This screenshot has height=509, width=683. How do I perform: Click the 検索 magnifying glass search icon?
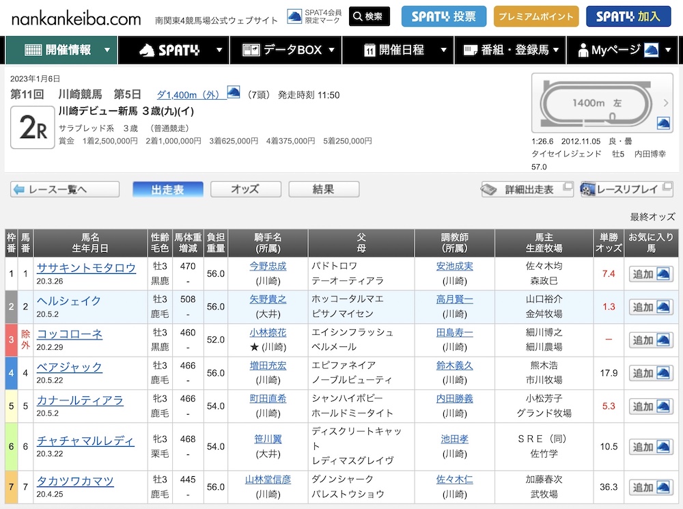pos(358,16)
